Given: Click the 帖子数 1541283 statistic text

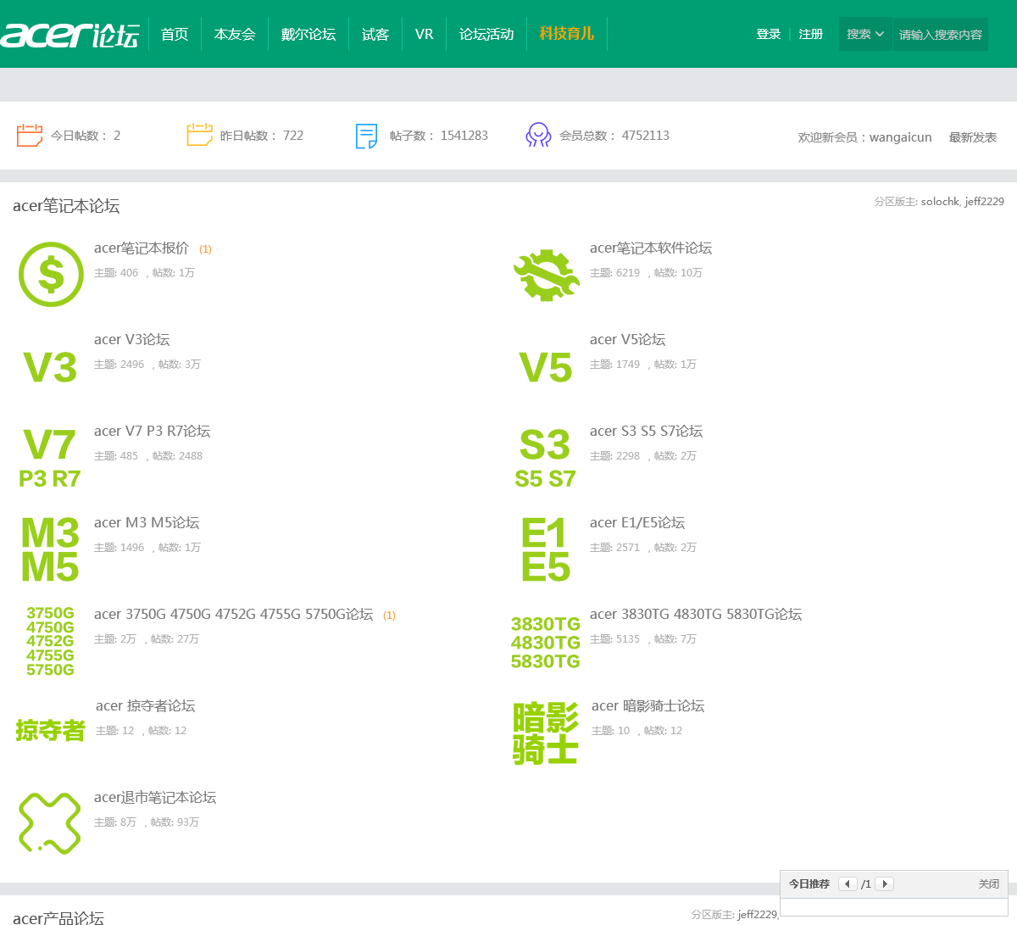Looking at the screenshot, I should tap(439, 136).
